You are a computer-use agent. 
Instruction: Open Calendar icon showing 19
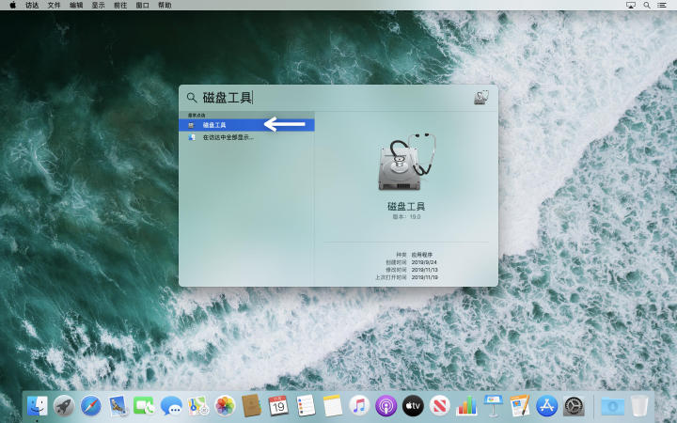pos(278,406)
